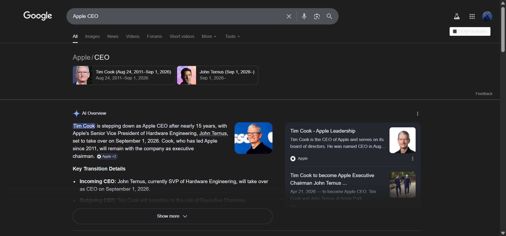Switch to the News tab
The width and height of the screenshot is (506, 236).
[x=113, y=37]
